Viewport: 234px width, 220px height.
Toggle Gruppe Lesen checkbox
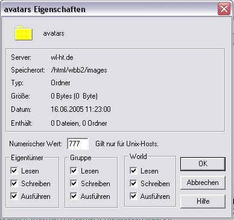74,171
